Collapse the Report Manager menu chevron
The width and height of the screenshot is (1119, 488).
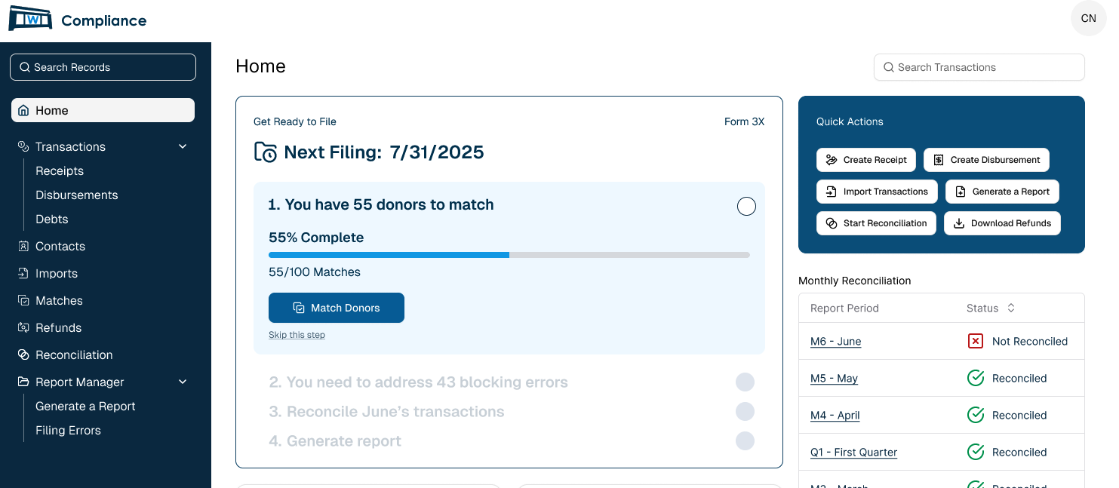tap(183, 382)
